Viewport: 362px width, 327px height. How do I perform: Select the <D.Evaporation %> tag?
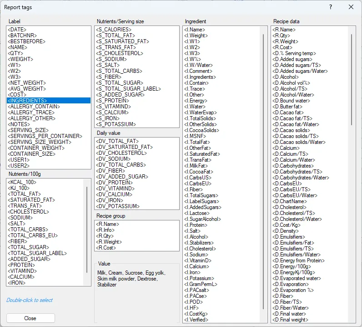(293, 290)
